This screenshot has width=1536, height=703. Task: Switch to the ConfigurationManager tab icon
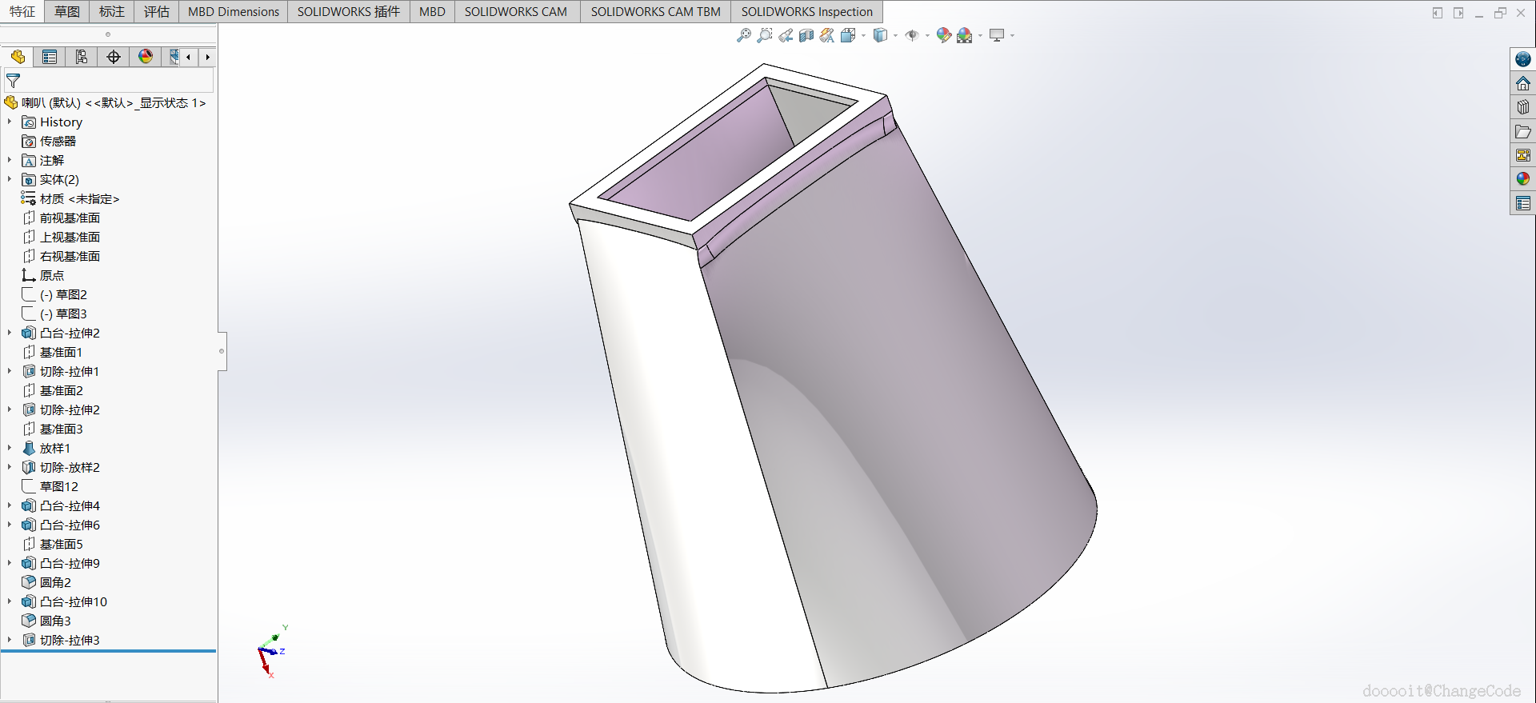click(82, 57)
